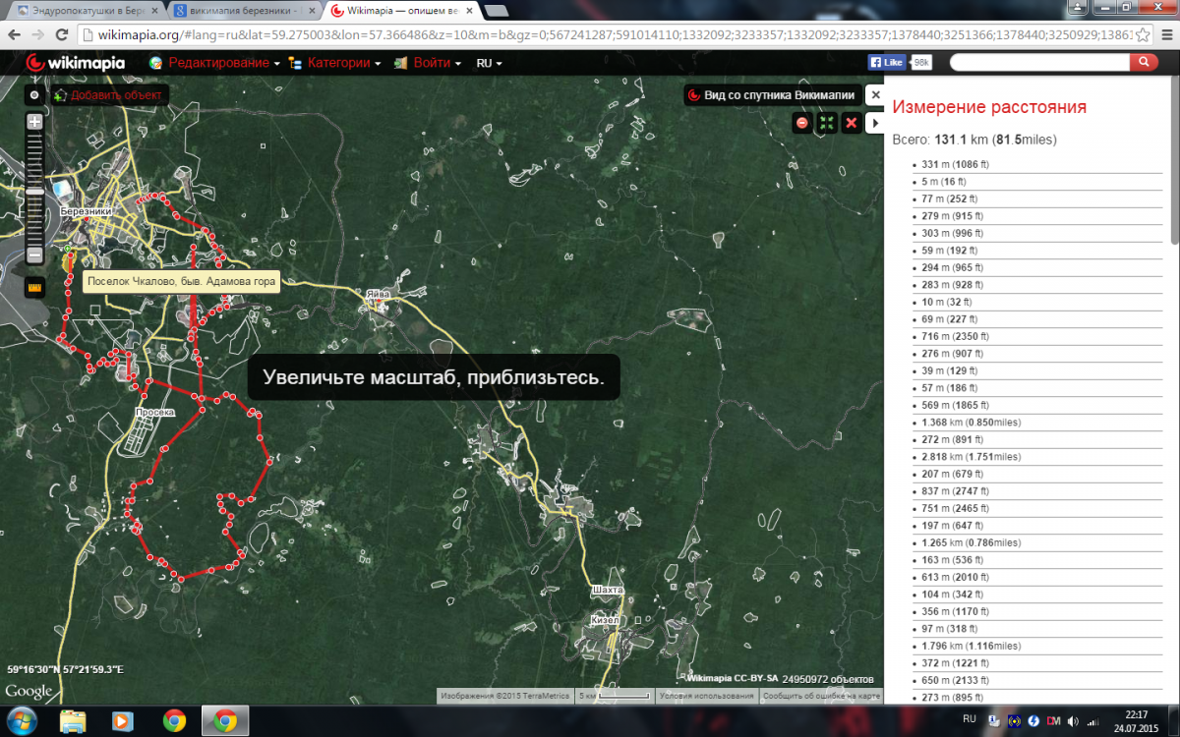
Task: Zoom out with the map minus button
Action: pyautogui.click(x=34, y=255)
